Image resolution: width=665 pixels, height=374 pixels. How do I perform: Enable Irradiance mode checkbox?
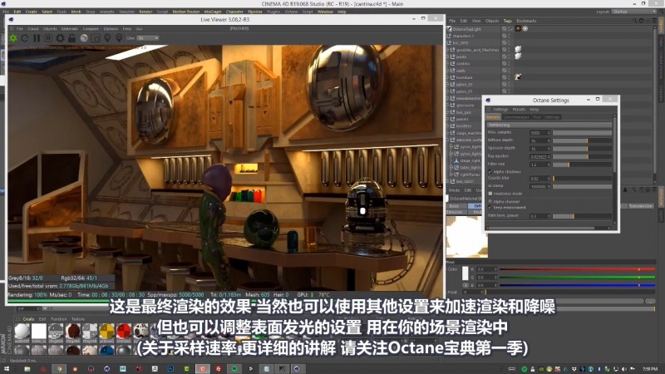point(490,194)
